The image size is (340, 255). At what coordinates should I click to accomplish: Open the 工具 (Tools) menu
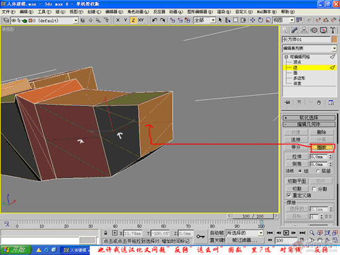[44, 12]
